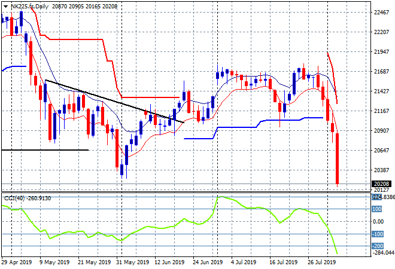This screenshot has width=395, height=269.
Task: Select the NK225.fs,Daily chart title text
Action: tap(29, 7)
